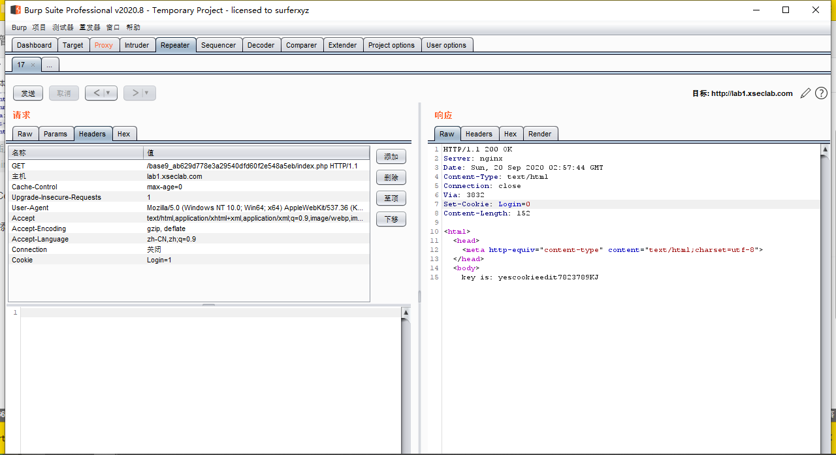This screenshot has width=836, height=455.
Task: Open history dropdown next to forward arrow
Action: point(147,93)
